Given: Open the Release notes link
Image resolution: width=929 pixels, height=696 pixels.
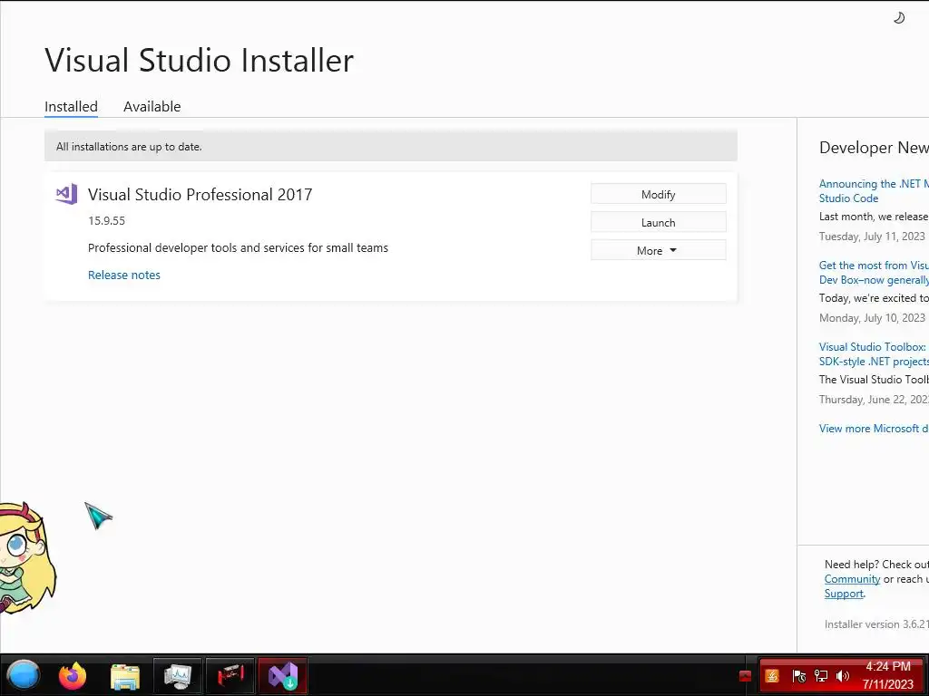Looking at the screenshot, I should point(123,275).
